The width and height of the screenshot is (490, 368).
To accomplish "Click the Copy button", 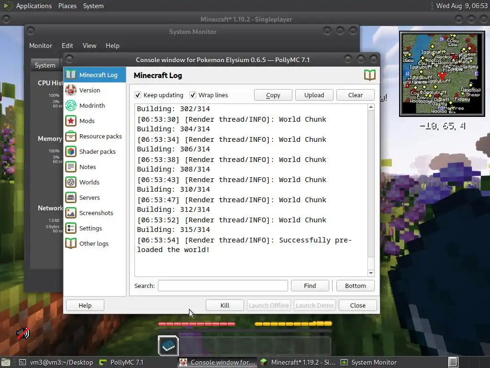I will pyautogui.click(x=273, y=95).
